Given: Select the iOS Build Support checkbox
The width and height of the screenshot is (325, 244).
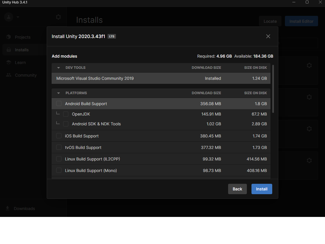Looking at the screenshot, I should point(59,135).
